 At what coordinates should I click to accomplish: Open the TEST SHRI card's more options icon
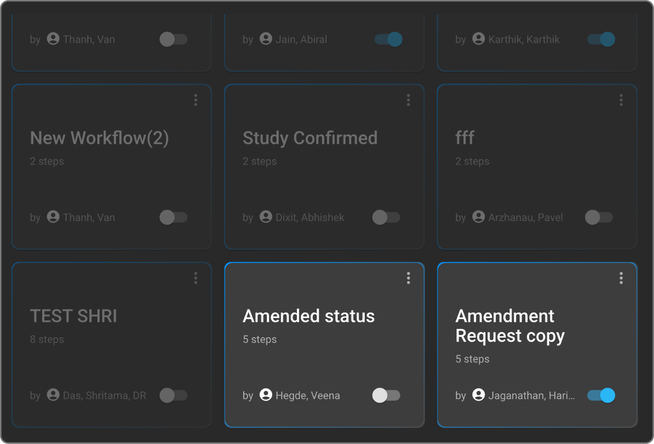pyautogui.click(x=196, y=278)
